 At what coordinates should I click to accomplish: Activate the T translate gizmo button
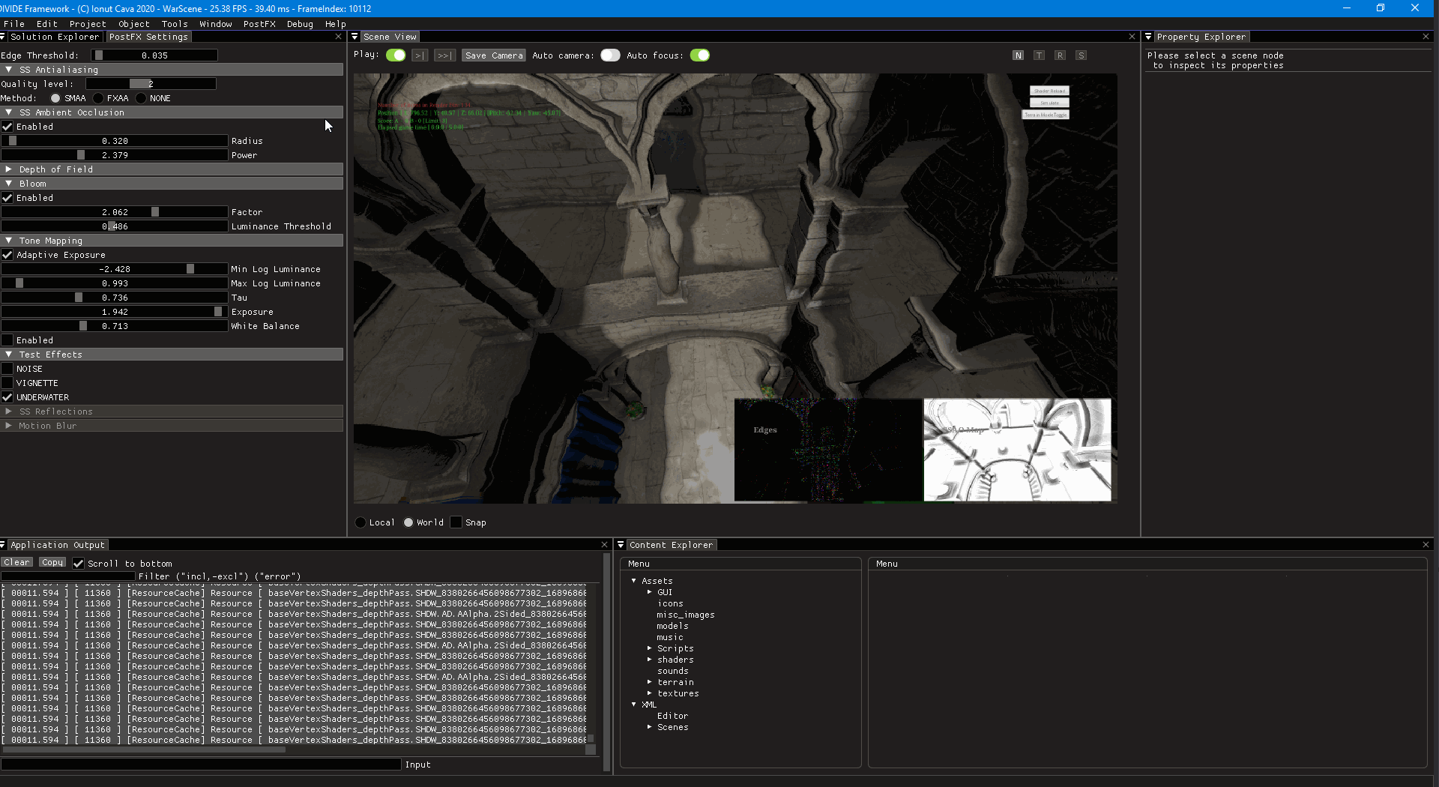tap(1039, 55)
